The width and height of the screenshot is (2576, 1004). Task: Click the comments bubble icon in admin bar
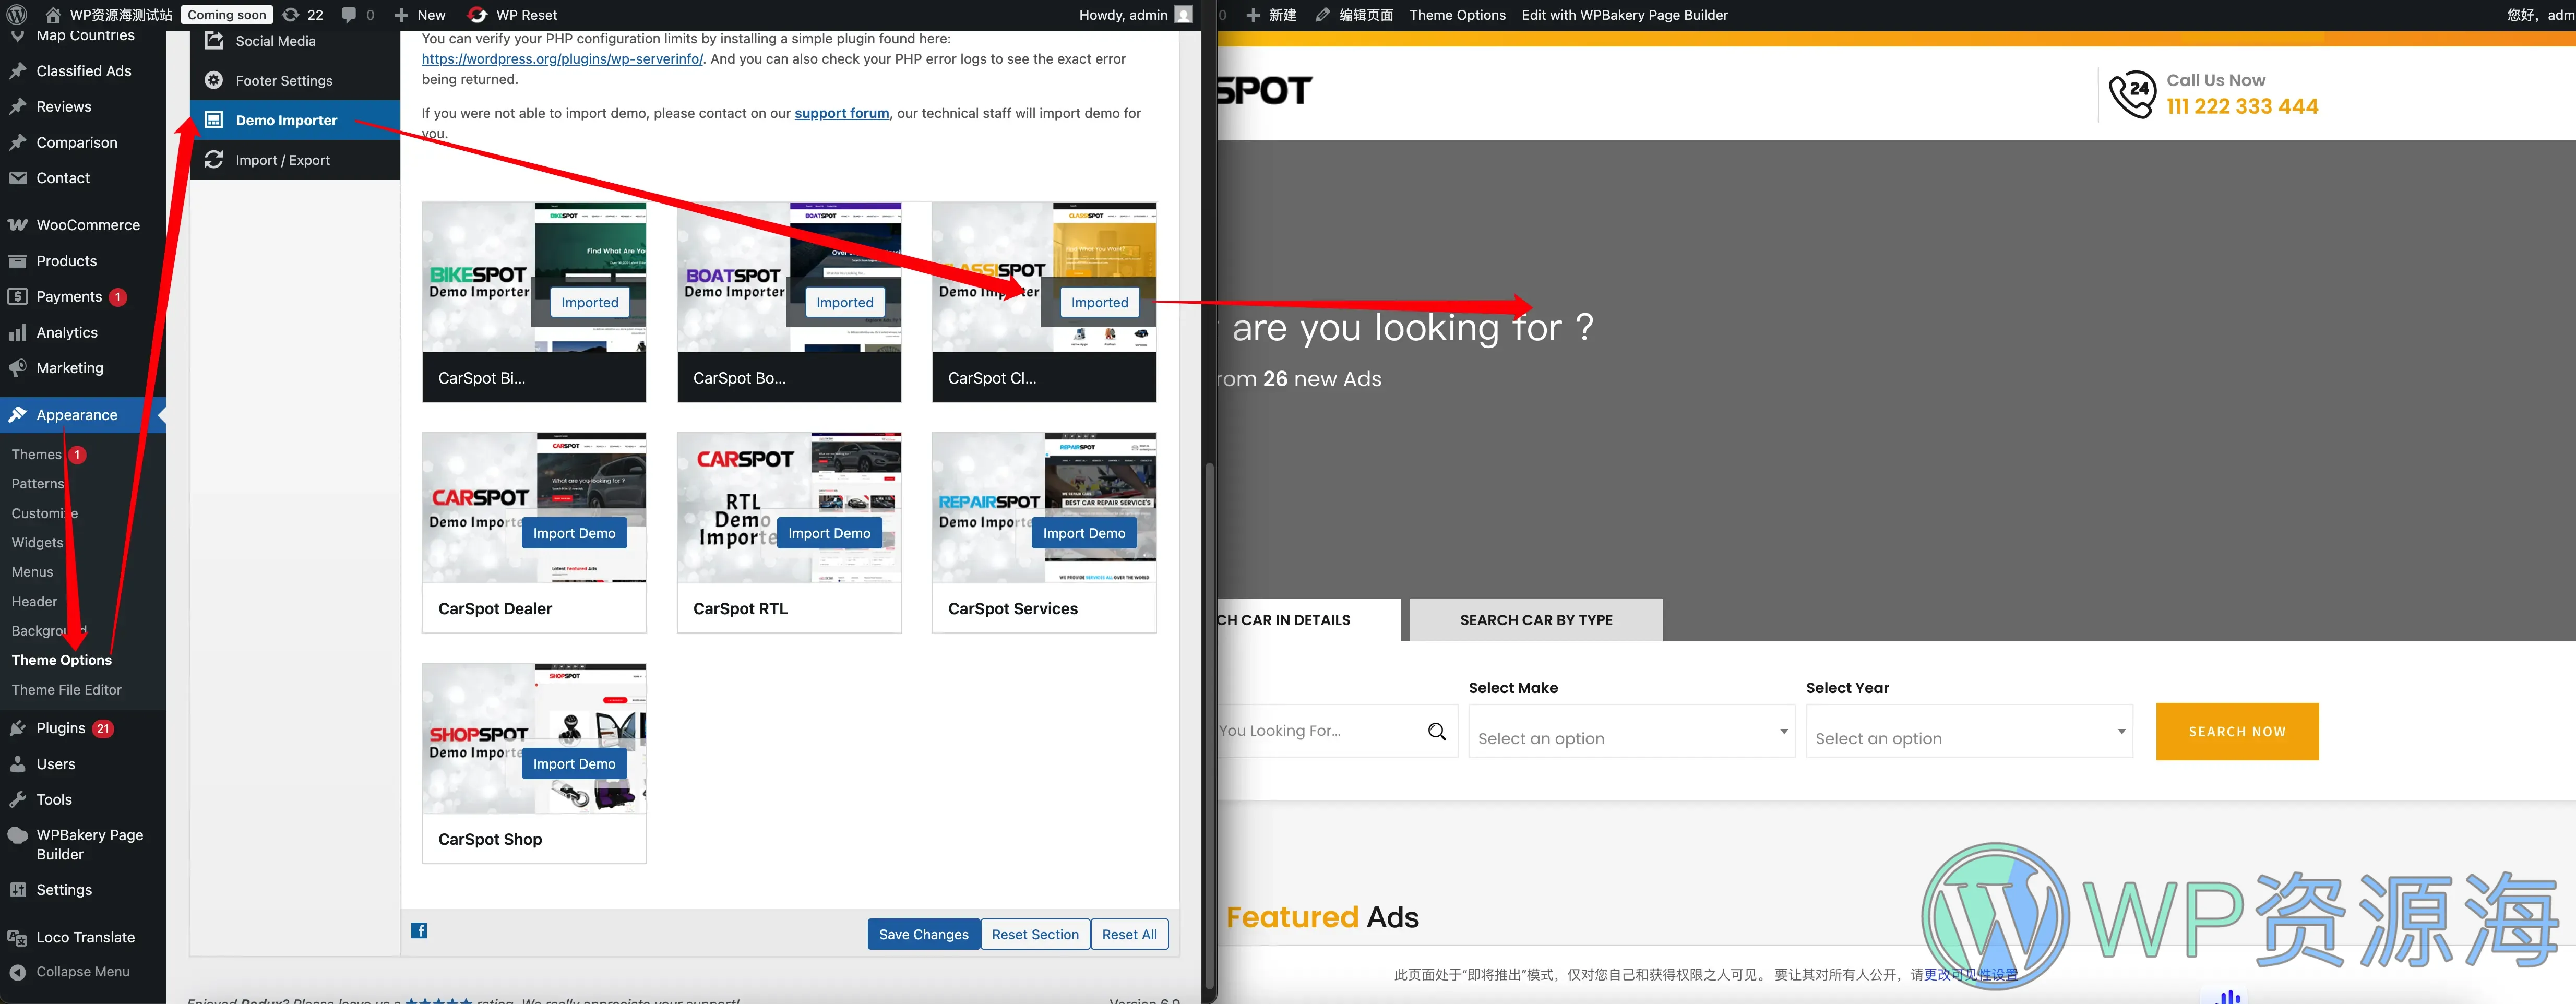(348, 15)
